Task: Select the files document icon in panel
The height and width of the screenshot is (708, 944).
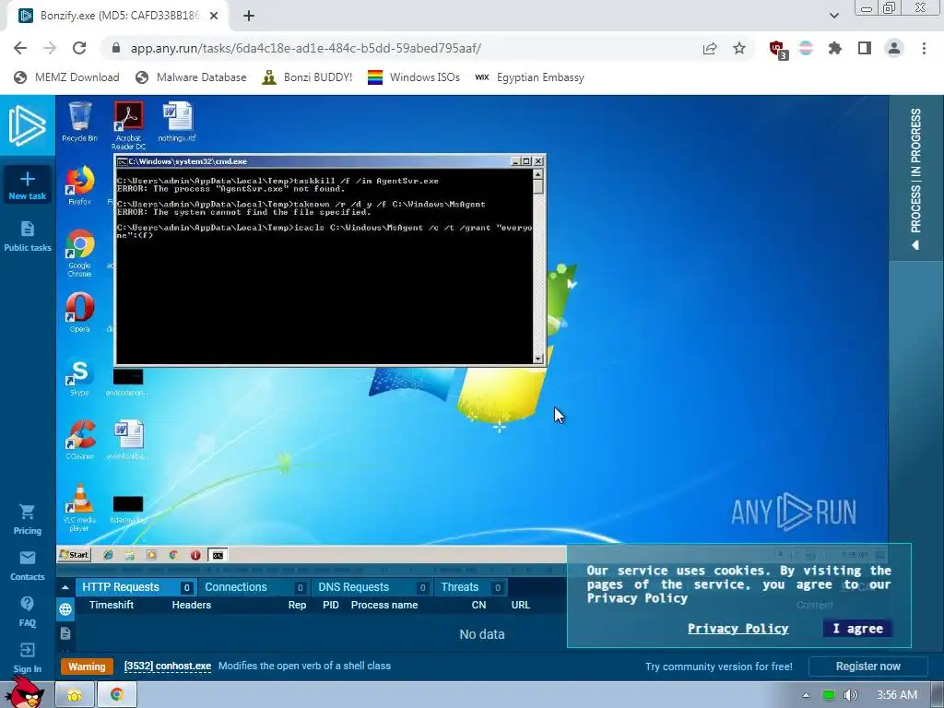Action: click(65, 633)
